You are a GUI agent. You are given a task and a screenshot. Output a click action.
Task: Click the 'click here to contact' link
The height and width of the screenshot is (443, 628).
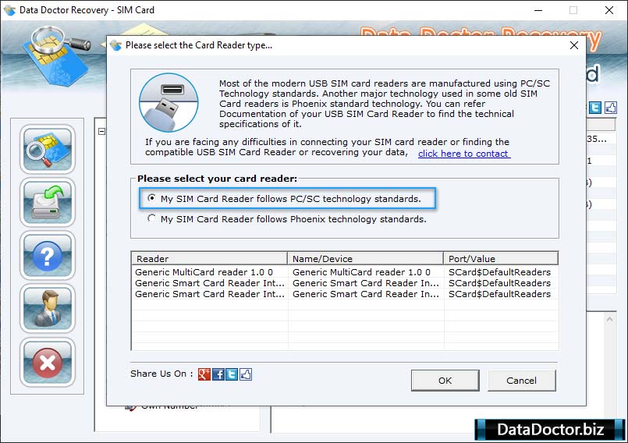[x=464, y=154]
